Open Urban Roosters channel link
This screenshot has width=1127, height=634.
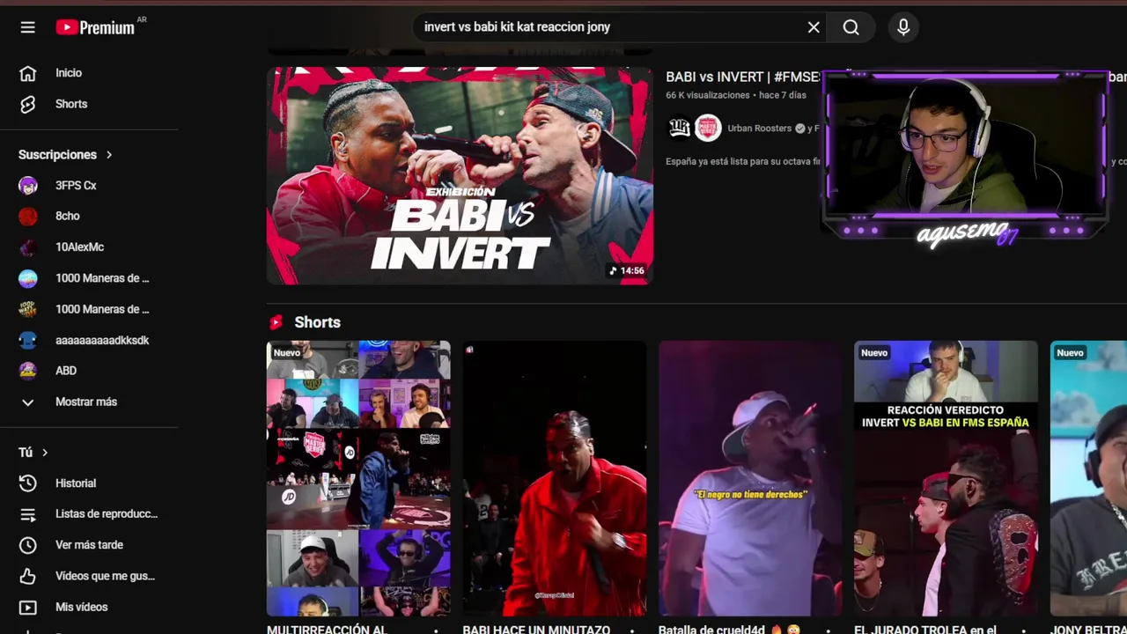[x=759, y=129]
